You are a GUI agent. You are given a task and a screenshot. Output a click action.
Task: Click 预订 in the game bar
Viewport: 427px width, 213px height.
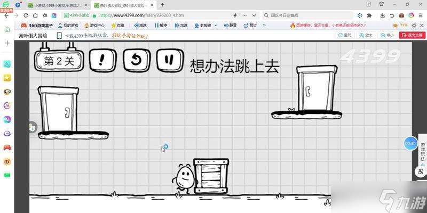[250, 25]
